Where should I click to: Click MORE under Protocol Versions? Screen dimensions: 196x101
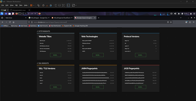(141, 55)
